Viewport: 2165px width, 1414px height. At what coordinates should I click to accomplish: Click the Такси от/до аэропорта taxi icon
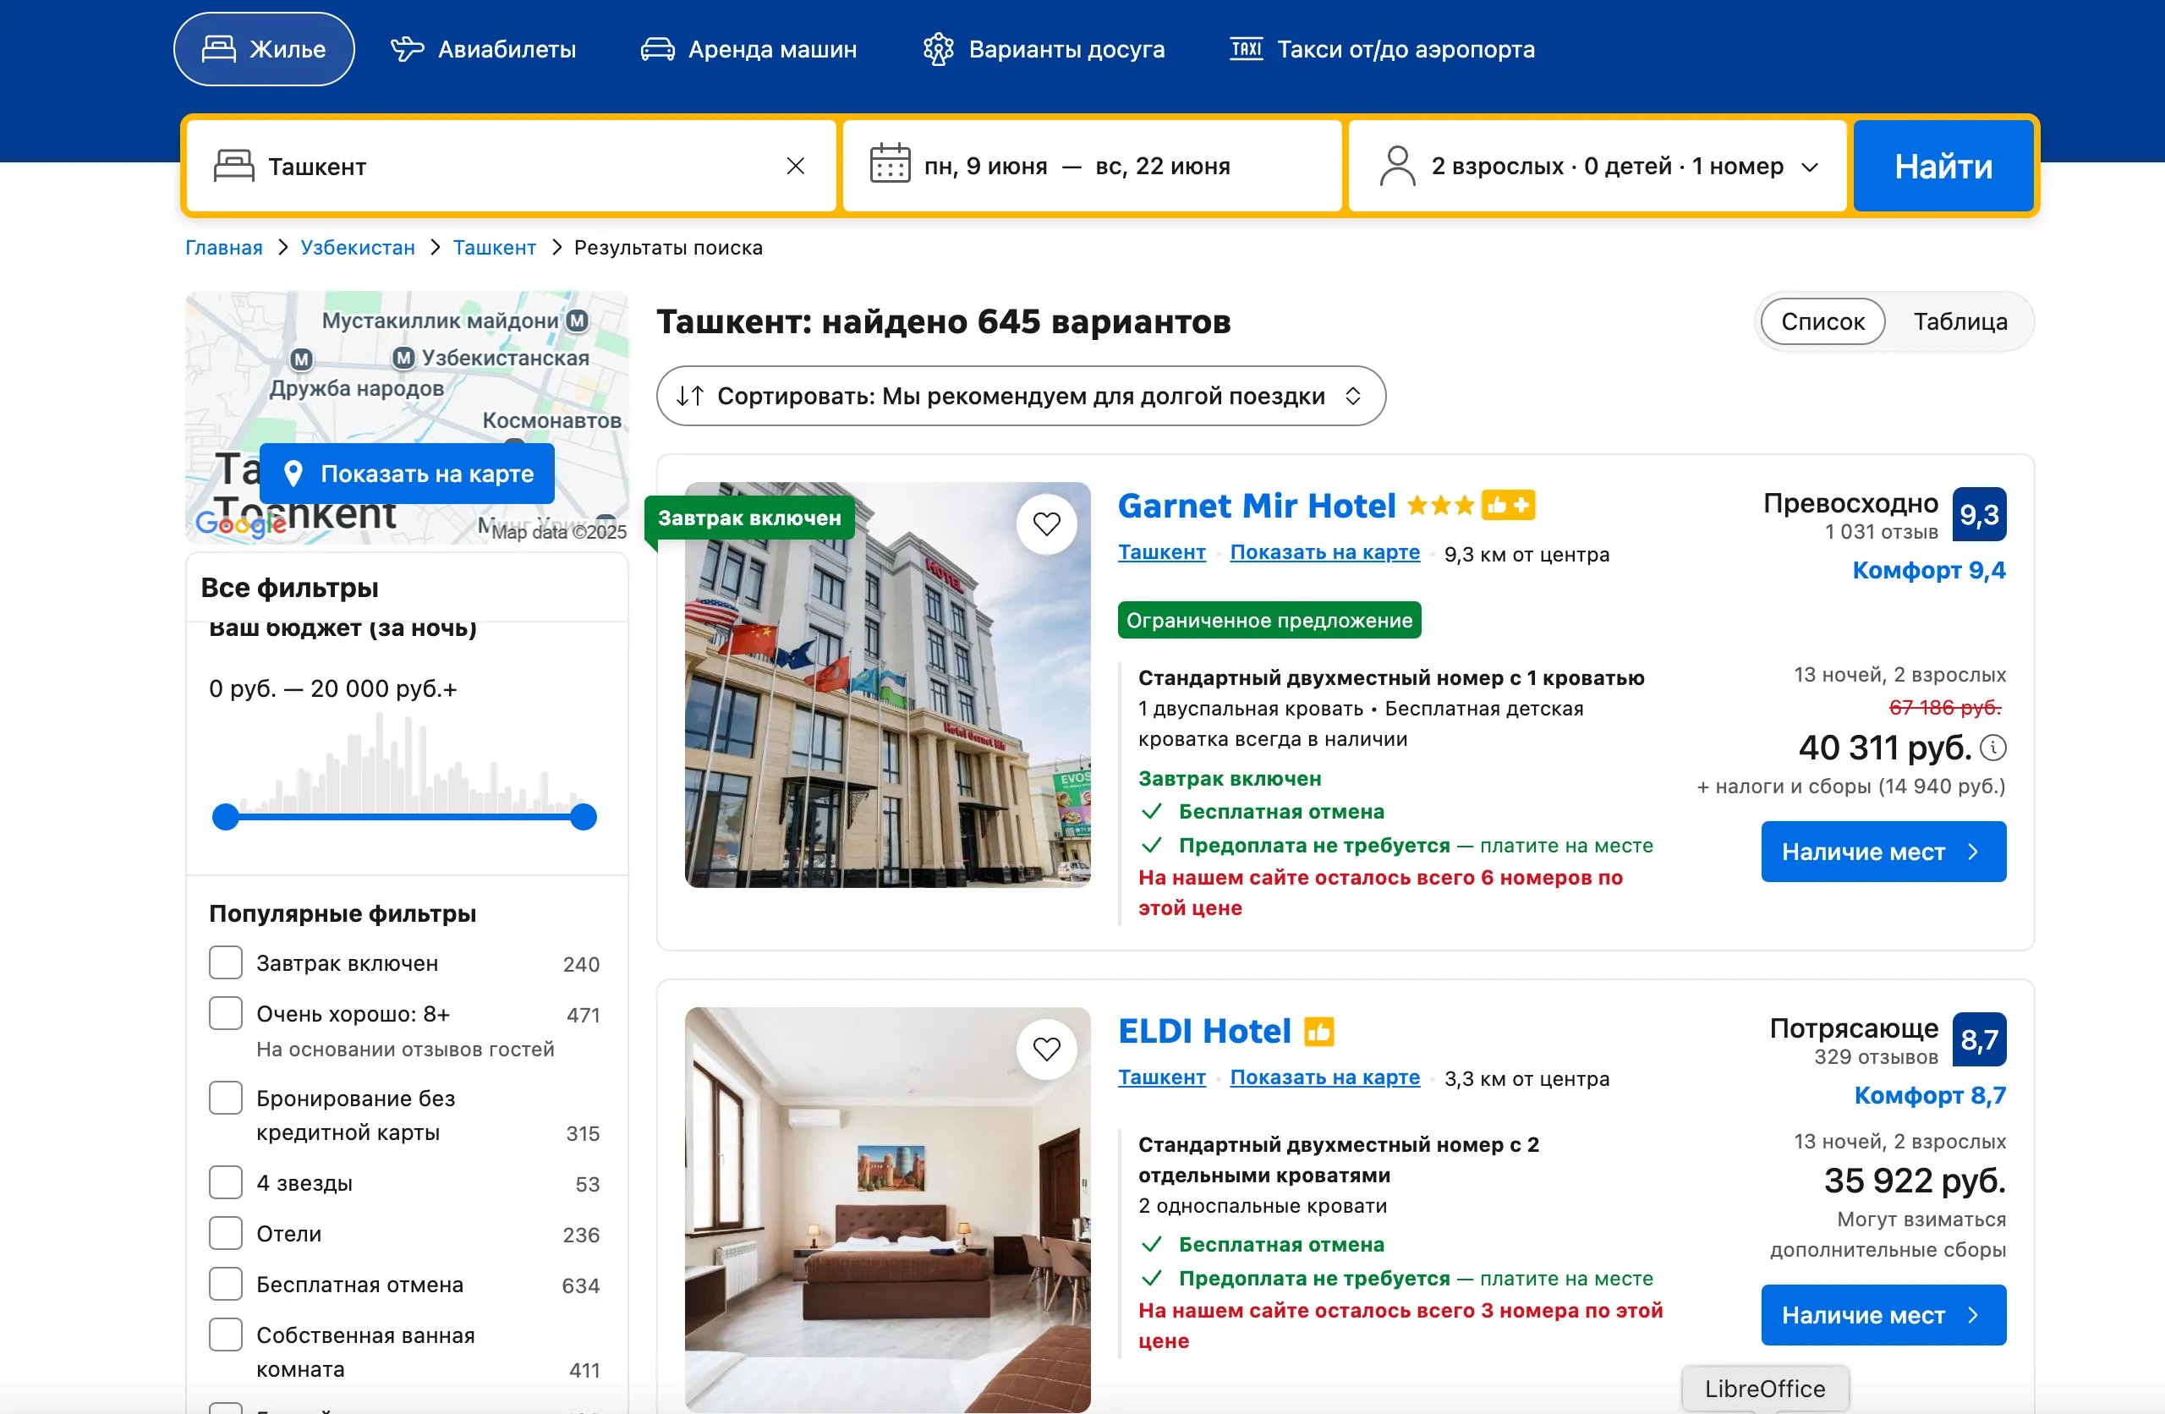tap(1246, 49)
